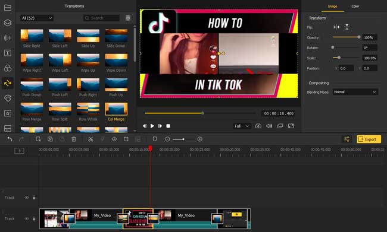Open the Filters panel icon
The image size is (387, 232).
click(8, 68)
